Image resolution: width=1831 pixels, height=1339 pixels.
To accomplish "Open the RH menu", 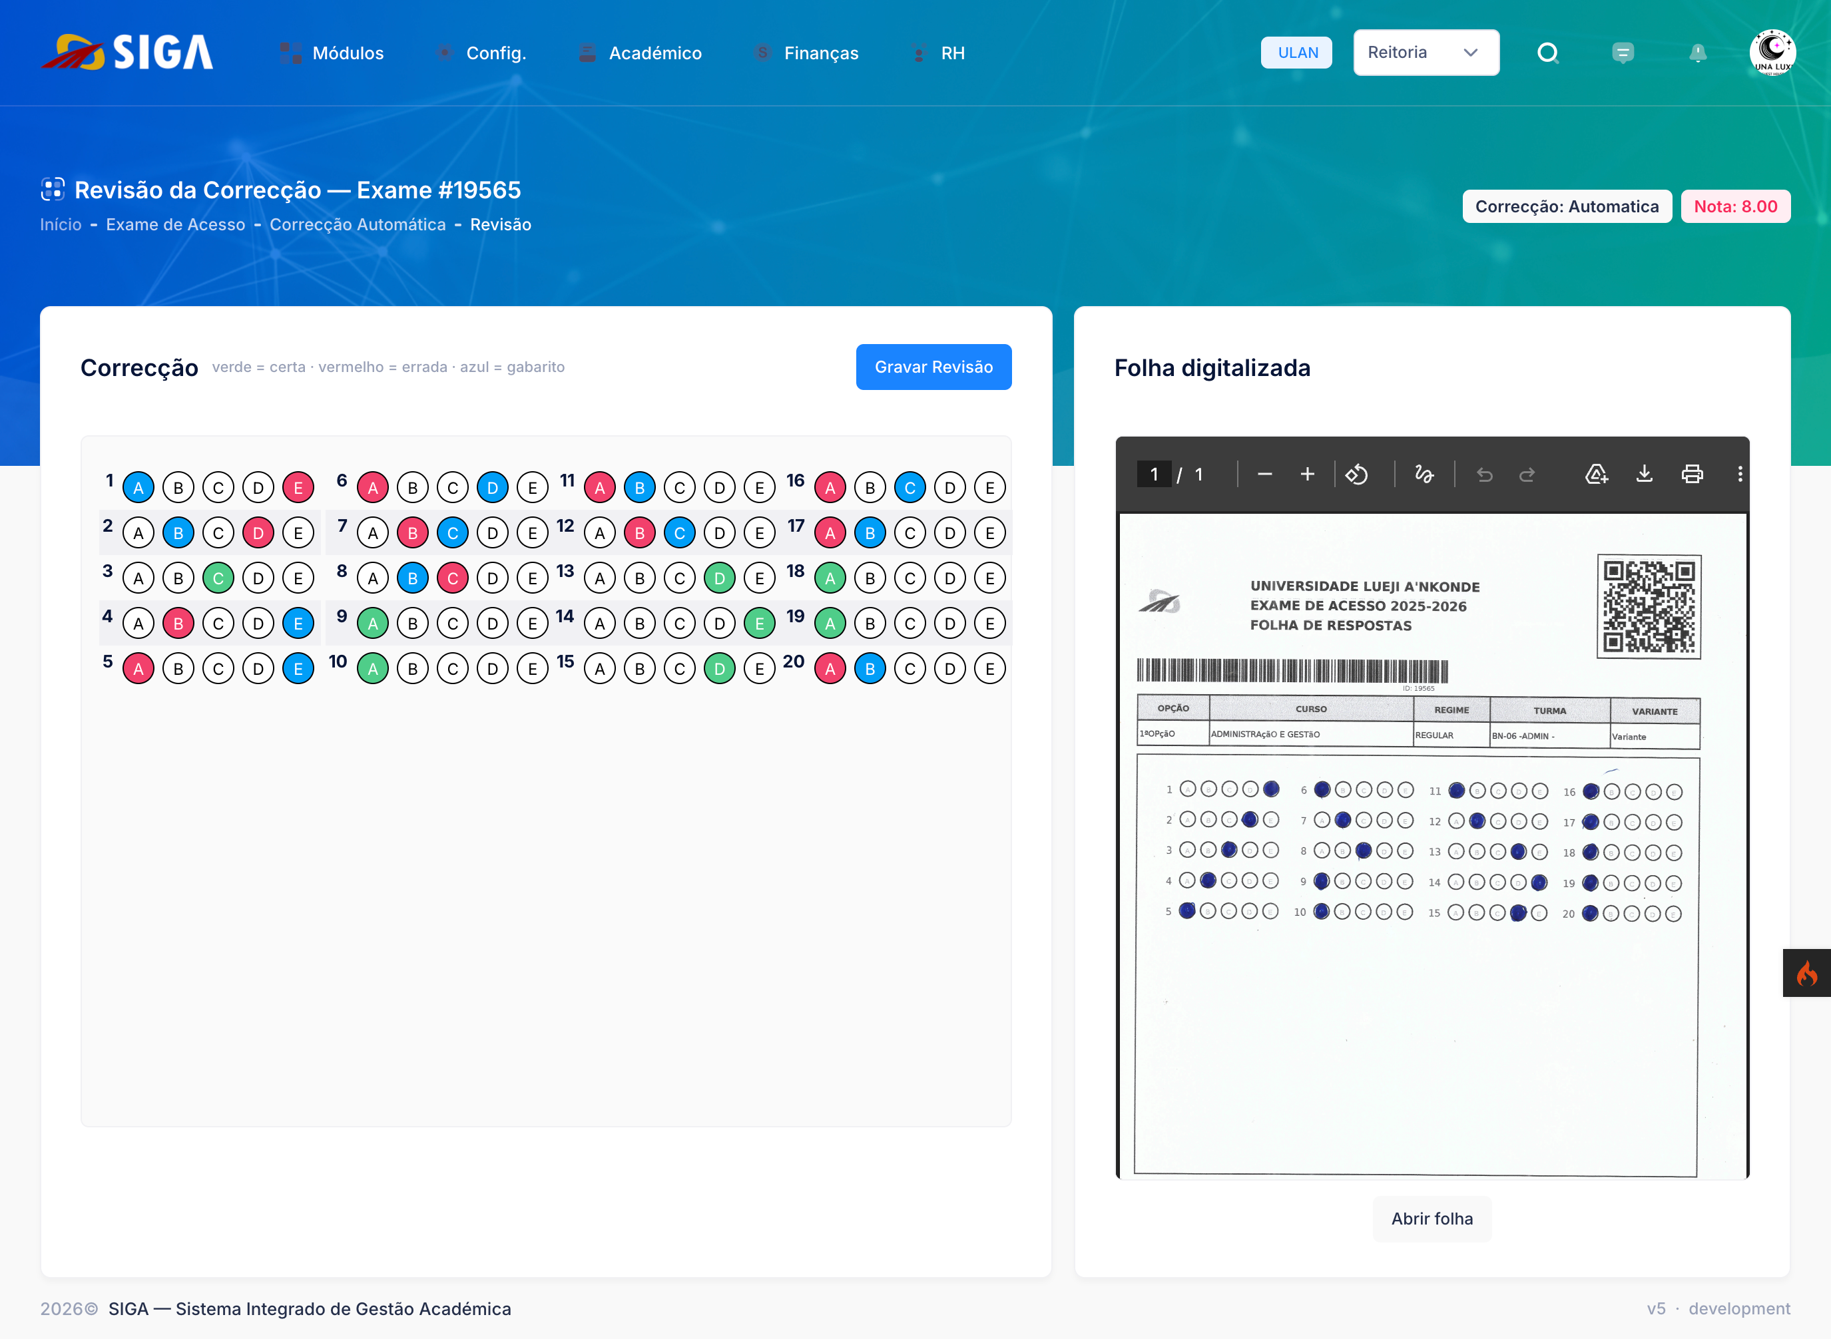I will point(937,53).
